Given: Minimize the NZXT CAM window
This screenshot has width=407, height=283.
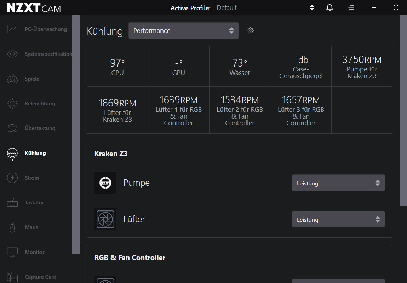Looking at the screenshot, I should click(374, 7).
